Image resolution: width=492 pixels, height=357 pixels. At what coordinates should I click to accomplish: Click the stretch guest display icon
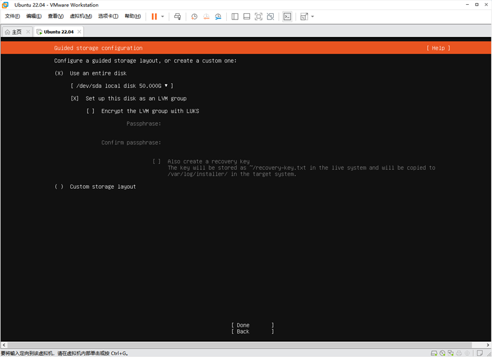click(304, 16)
